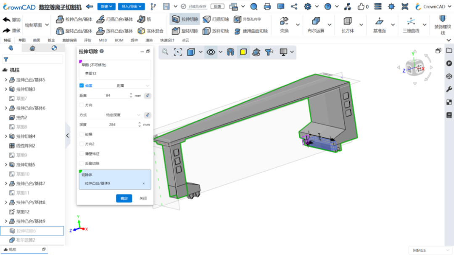Open the 布尔运算 boolean operation tool
The width and height of the screenshot is (454, 255).
click(x=316, y=25)
